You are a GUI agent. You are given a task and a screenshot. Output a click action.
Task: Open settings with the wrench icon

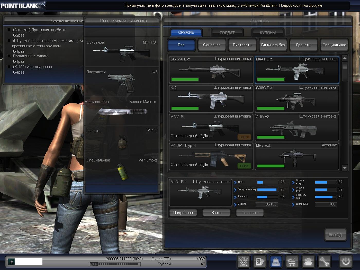coord(324,262)
